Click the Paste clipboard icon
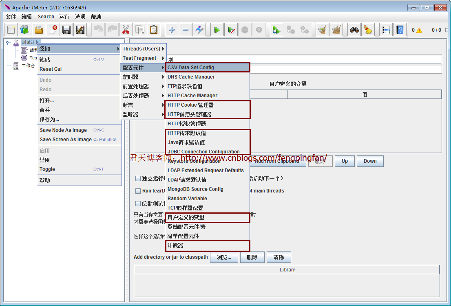 tap(154, 30)
